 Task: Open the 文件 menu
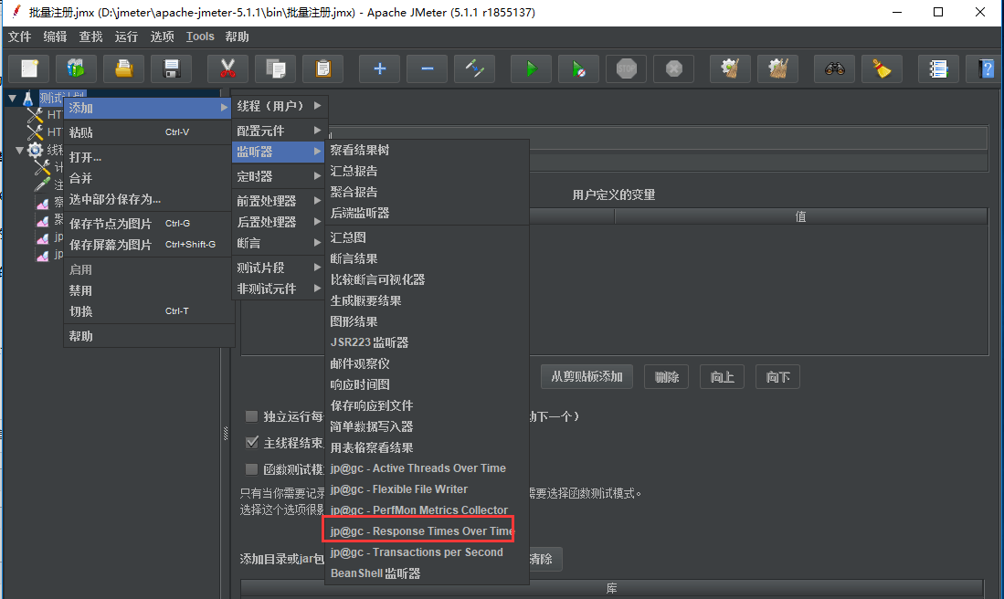[x=19, y=37]
